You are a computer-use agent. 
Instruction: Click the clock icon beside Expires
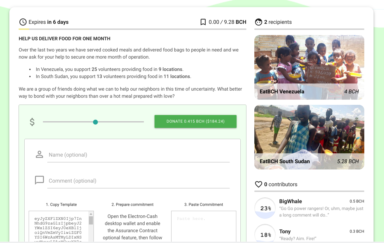point(23,22)
